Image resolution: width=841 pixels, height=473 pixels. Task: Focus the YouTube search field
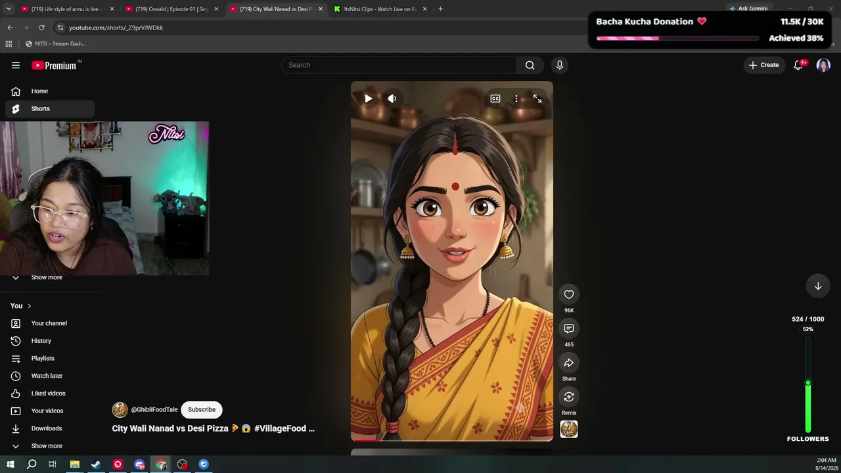399,65
